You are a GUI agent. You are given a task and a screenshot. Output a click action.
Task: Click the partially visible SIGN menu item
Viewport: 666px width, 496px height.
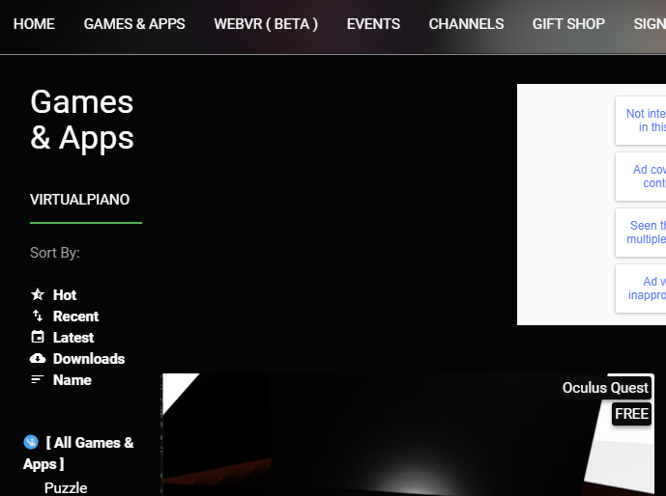pyautogui.click(x=650, y=24)
